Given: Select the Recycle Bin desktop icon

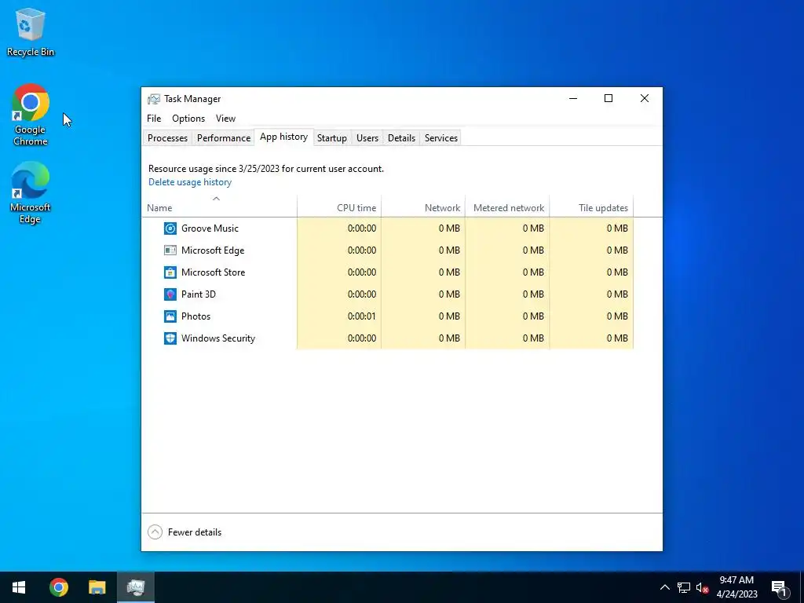Looking at the screenshot, I should tap(31, 31).
